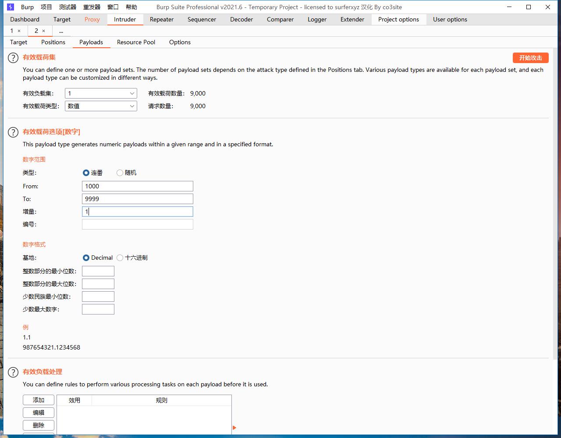Click 整数部分的最小位数 input box
Image resolution: width=561 pixels, height=438 pixels.
pyautogui.click(x=98, y=271)
